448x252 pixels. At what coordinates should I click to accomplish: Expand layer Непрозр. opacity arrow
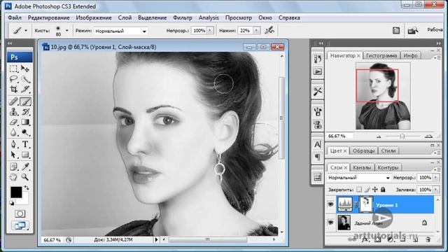click(435, 178)
